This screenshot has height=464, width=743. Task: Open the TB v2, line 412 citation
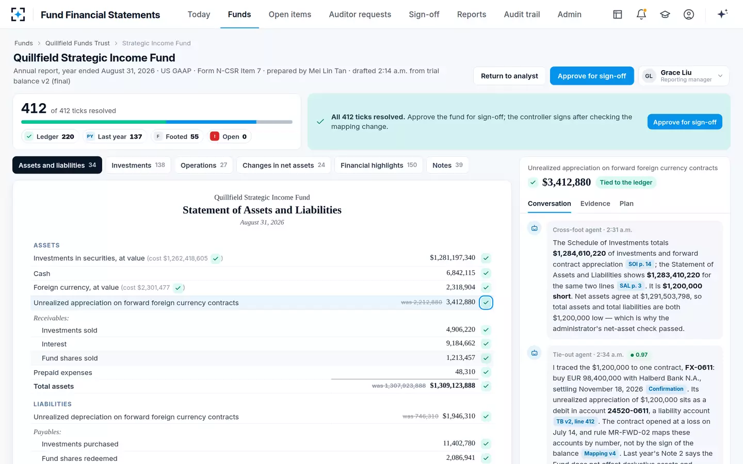tap(575, 422)
